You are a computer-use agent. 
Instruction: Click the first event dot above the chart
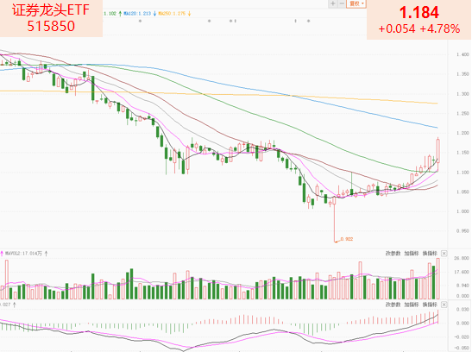140,21
